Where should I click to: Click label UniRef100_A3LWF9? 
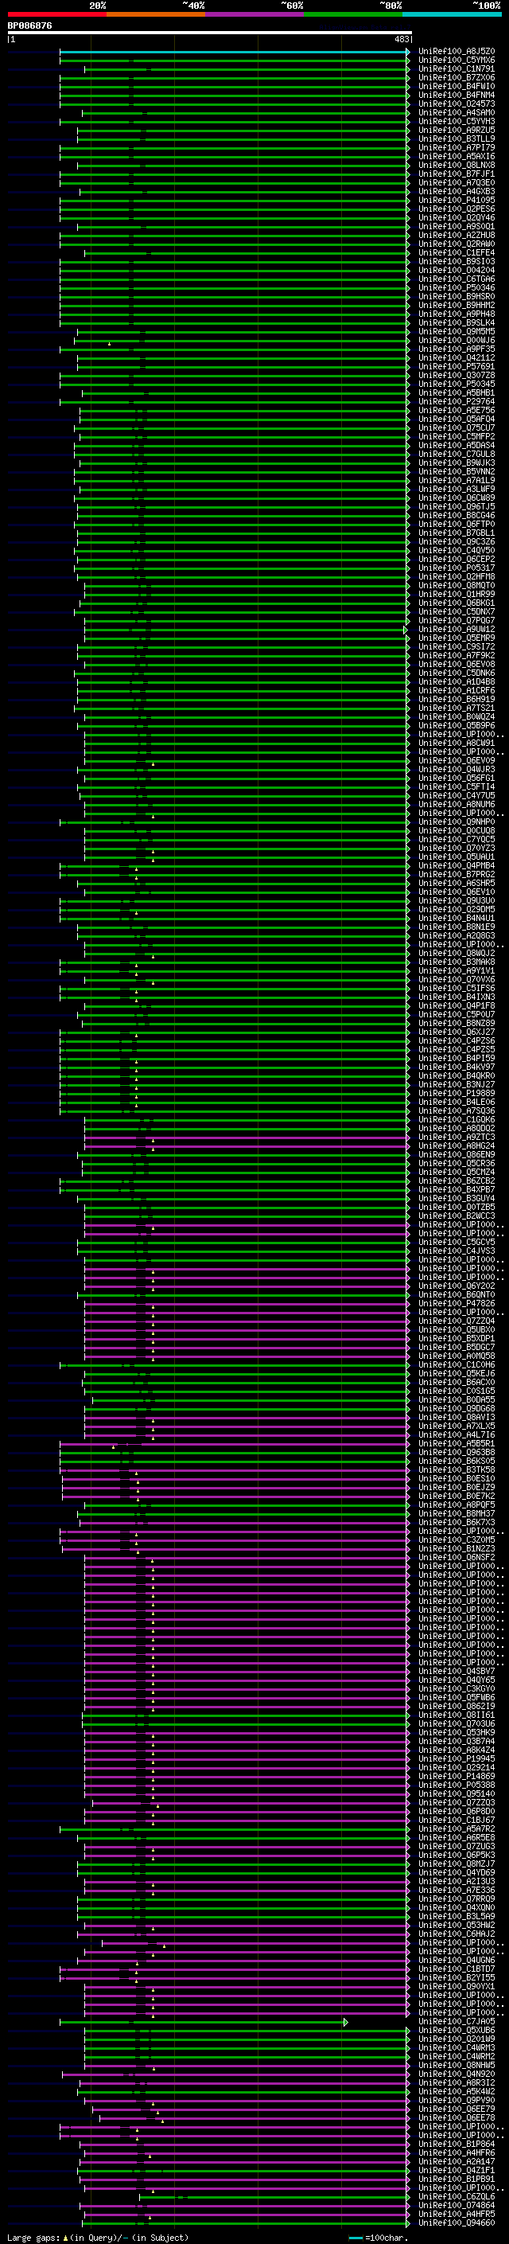point(456,489)
